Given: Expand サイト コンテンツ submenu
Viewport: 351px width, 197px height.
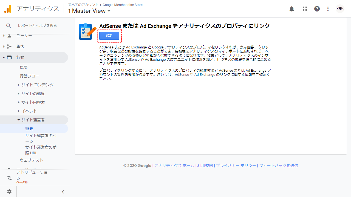Looking at the screenshot, I should pos(19,85).
